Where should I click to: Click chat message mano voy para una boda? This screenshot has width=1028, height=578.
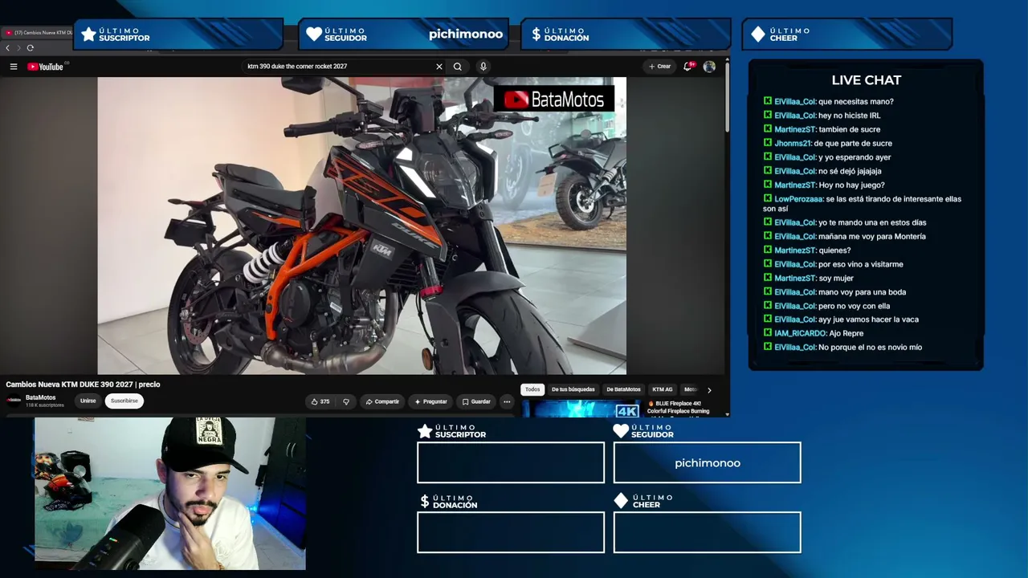click(x=862, y=292)
